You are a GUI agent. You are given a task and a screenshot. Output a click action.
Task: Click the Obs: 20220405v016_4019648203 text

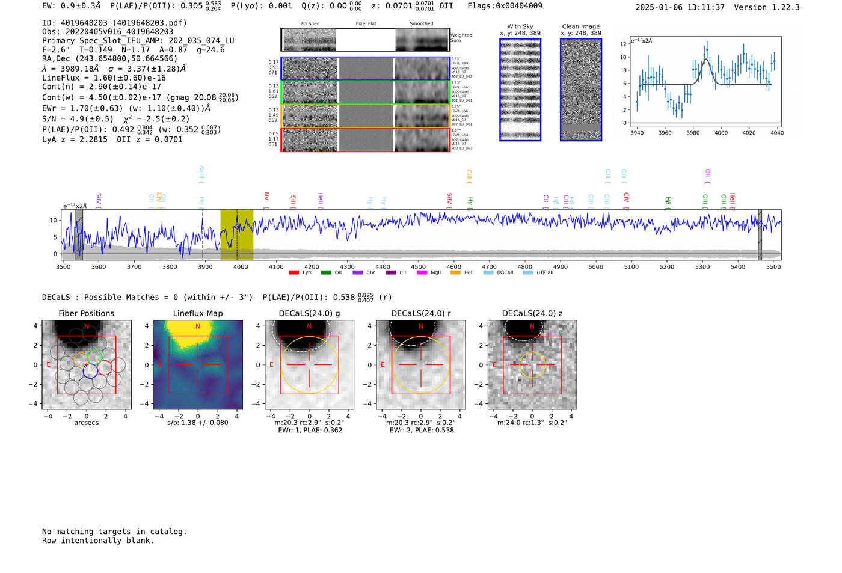[108, 32]
